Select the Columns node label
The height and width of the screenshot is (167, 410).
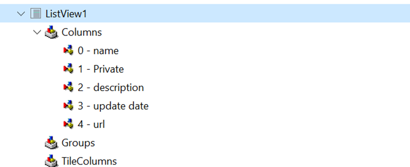click(x=81, y=32)
